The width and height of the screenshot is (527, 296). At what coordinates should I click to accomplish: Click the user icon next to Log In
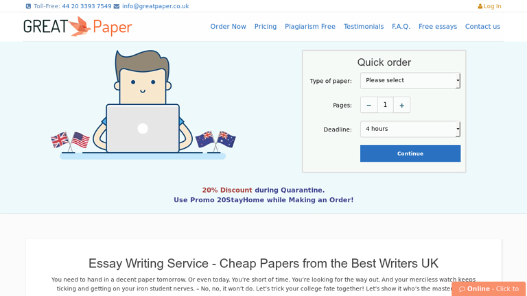coord(480,6)
